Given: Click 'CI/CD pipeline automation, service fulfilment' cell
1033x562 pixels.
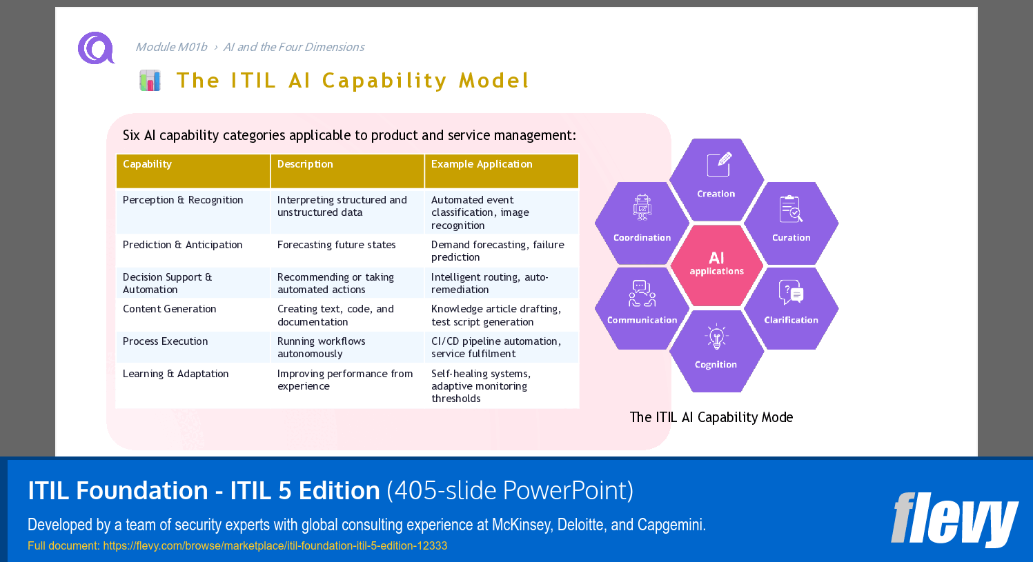Looking at the screenshot, I should coord(502,348).
